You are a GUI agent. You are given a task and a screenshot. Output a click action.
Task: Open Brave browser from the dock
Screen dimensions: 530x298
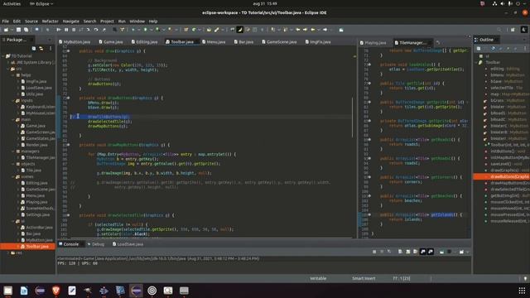click(x=56, y=291)
